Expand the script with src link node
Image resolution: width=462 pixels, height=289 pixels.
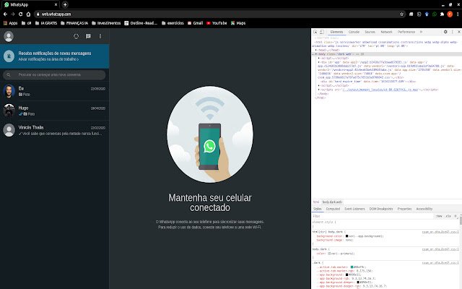click(319, 90)
